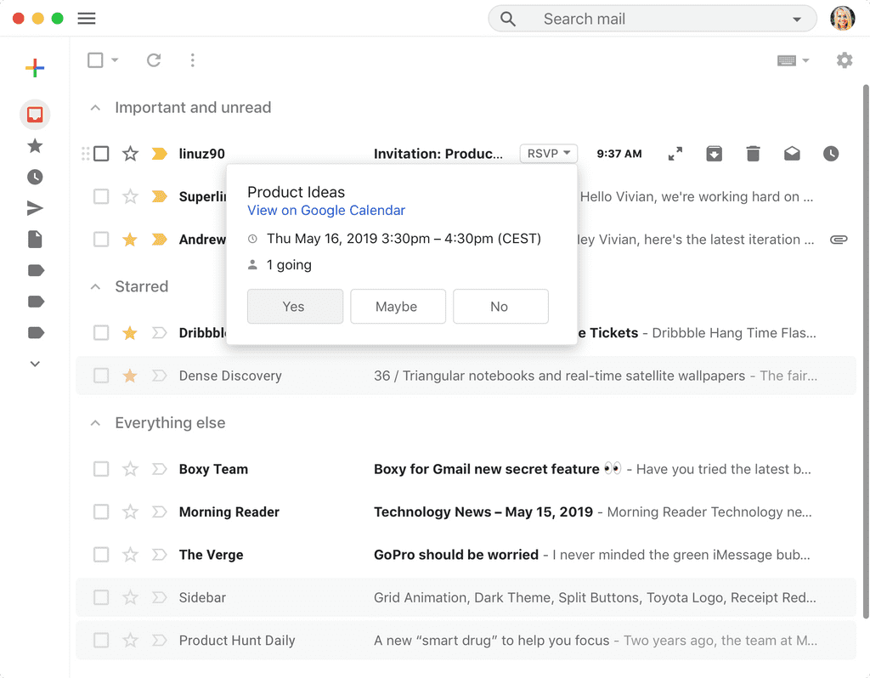Collapse the Important and unread section
Image resolution: width=870 pixels, height=678 pixels.
point(95,108)
